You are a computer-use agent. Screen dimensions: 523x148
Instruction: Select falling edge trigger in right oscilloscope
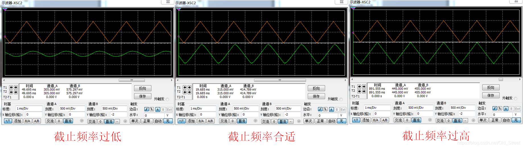point(500,108)
